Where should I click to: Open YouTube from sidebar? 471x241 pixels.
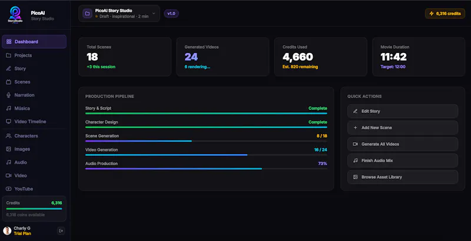tap(34, 189)
